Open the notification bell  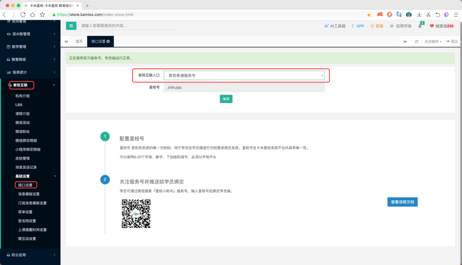420,26
